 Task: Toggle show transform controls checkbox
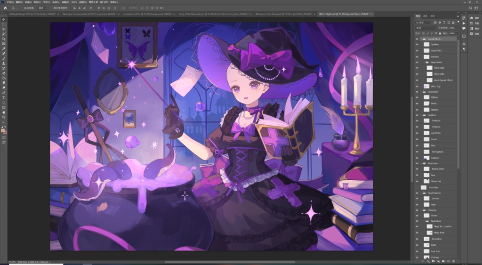pos(51,8)
